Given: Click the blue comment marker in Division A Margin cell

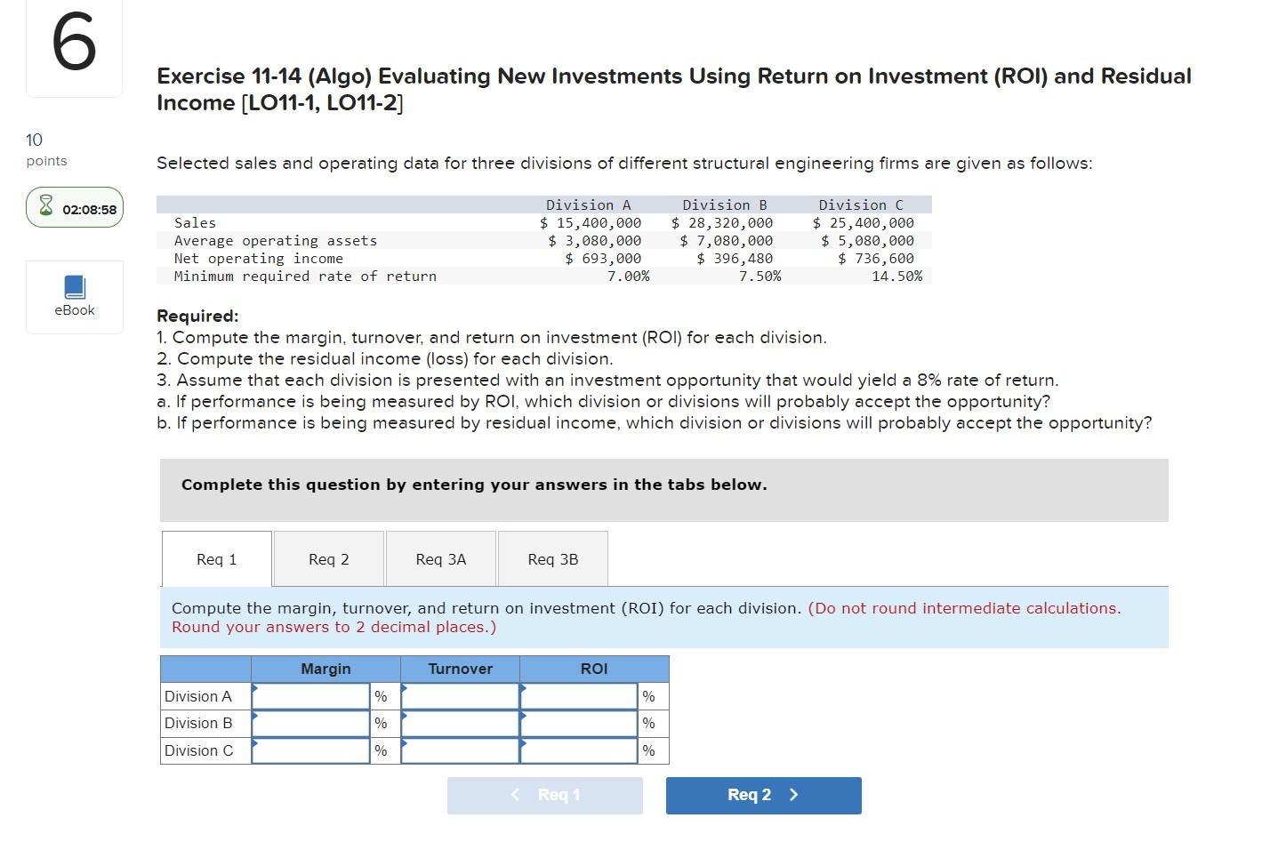Looking at the screenshot, I should tap(255, 689).
